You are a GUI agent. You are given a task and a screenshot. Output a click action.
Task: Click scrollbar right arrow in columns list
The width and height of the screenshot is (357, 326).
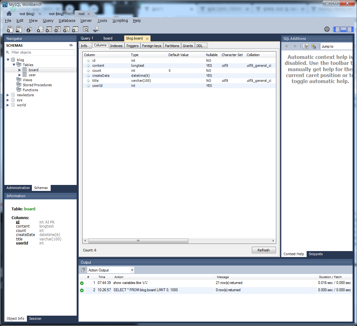coord(273,241)
